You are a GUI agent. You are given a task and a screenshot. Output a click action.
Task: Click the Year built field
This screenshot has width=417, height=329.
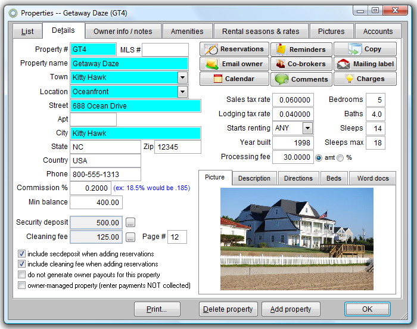click(x=293, y=142)
